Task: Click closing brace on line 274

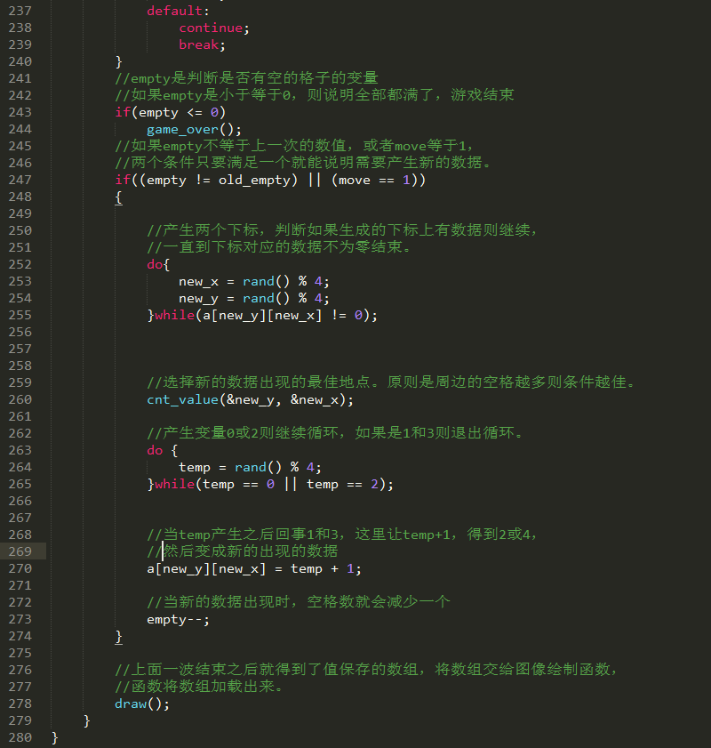Action: (119, 637)
